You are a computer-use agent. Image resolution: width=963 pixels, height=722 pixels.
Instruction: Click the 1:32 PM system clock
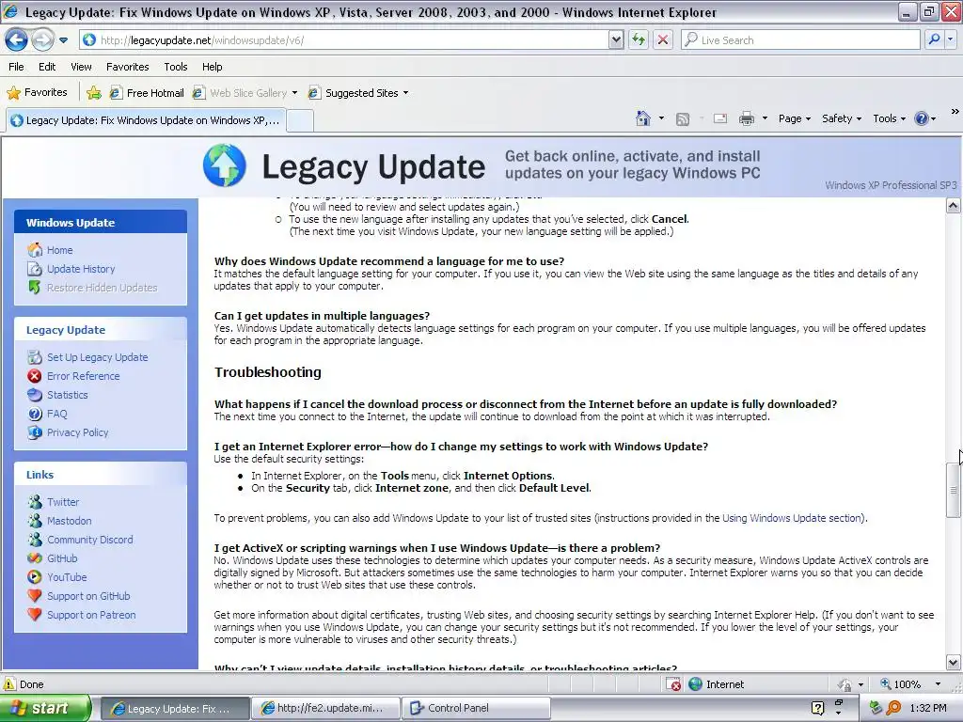928,709
